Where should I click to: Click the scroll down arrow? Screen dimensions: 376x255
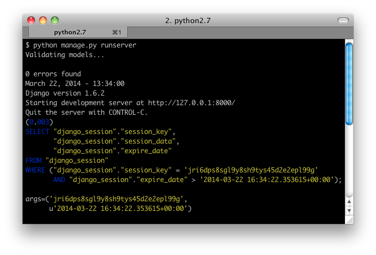point(349,211)
